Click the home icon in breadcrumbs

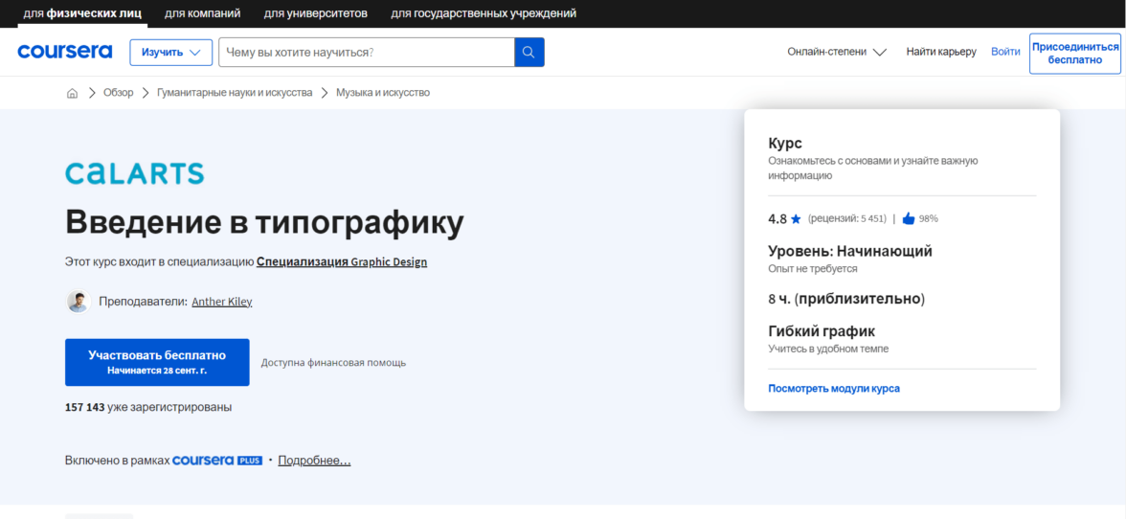[x=72, y=93]
